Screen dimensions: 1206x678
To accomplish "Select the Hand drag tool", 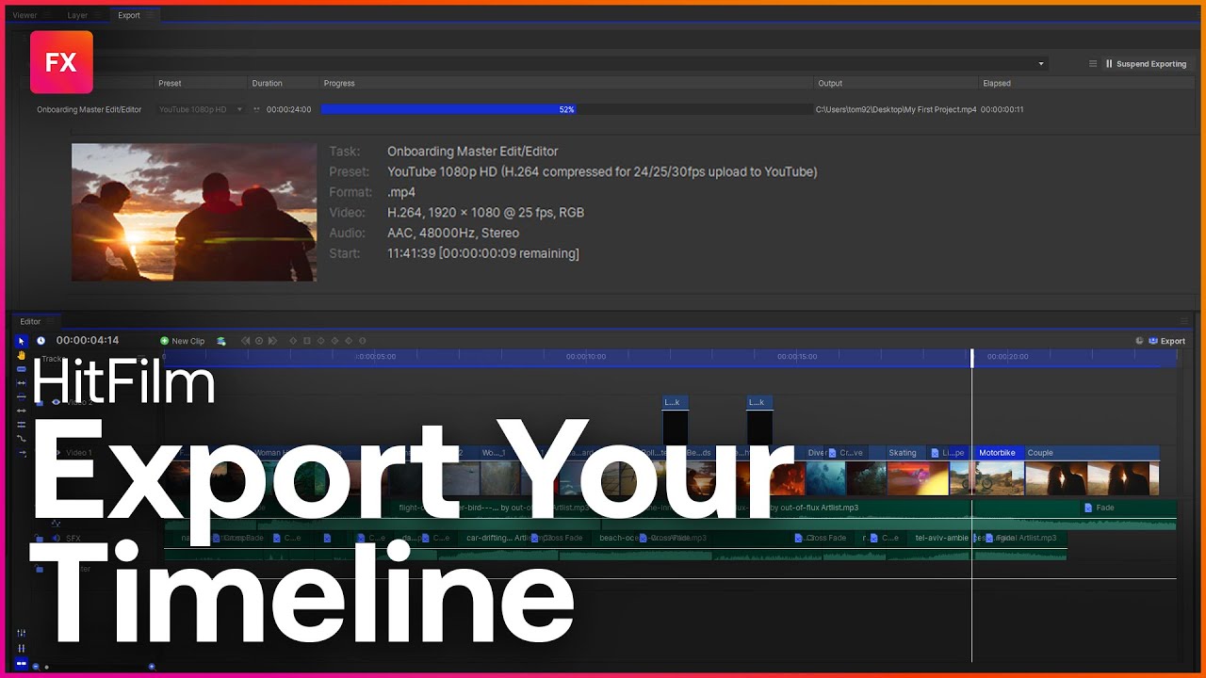I will (x=22, y=355).
